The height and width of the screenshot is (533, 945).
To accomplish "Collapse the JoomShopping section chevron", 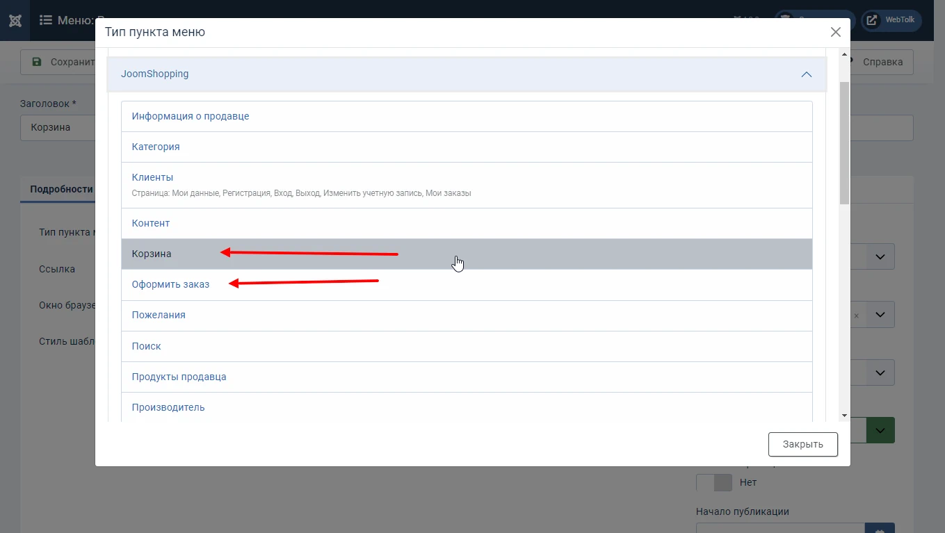I will [807, 74].
